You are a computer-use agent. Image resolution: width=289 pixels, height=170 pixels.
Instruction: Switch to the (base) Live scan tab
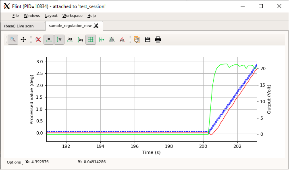[23, 26]
